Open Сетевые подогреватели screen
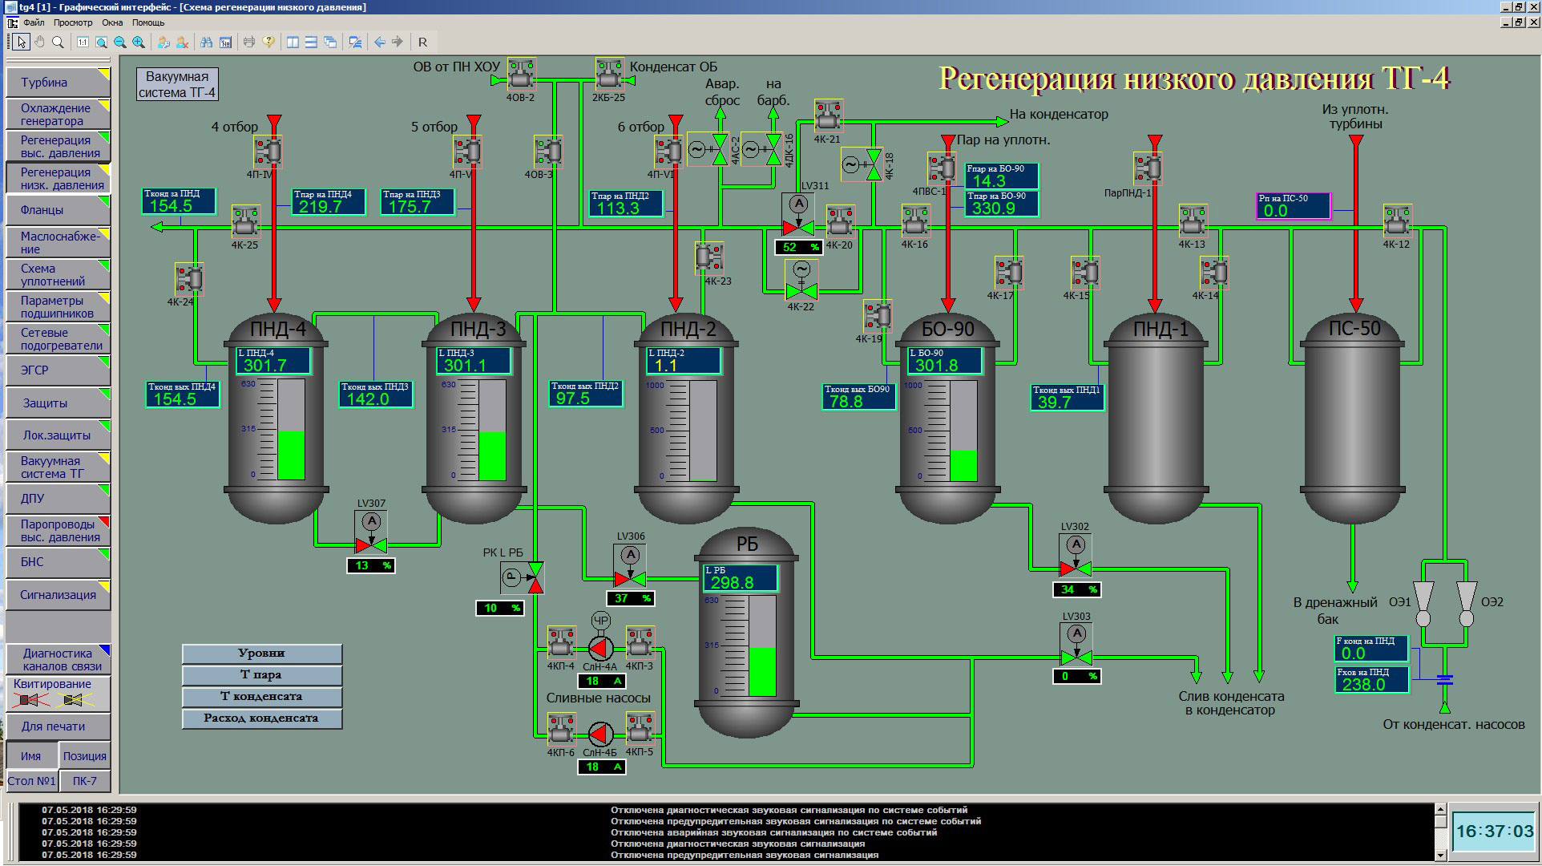 point(58,339)
